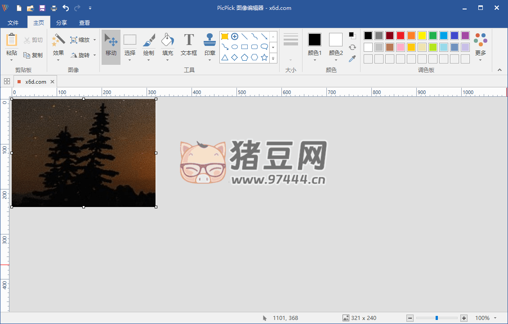Reset to default black and white colors
The height and width of the screenshot is (324, 508).
(x=352, y=36)
